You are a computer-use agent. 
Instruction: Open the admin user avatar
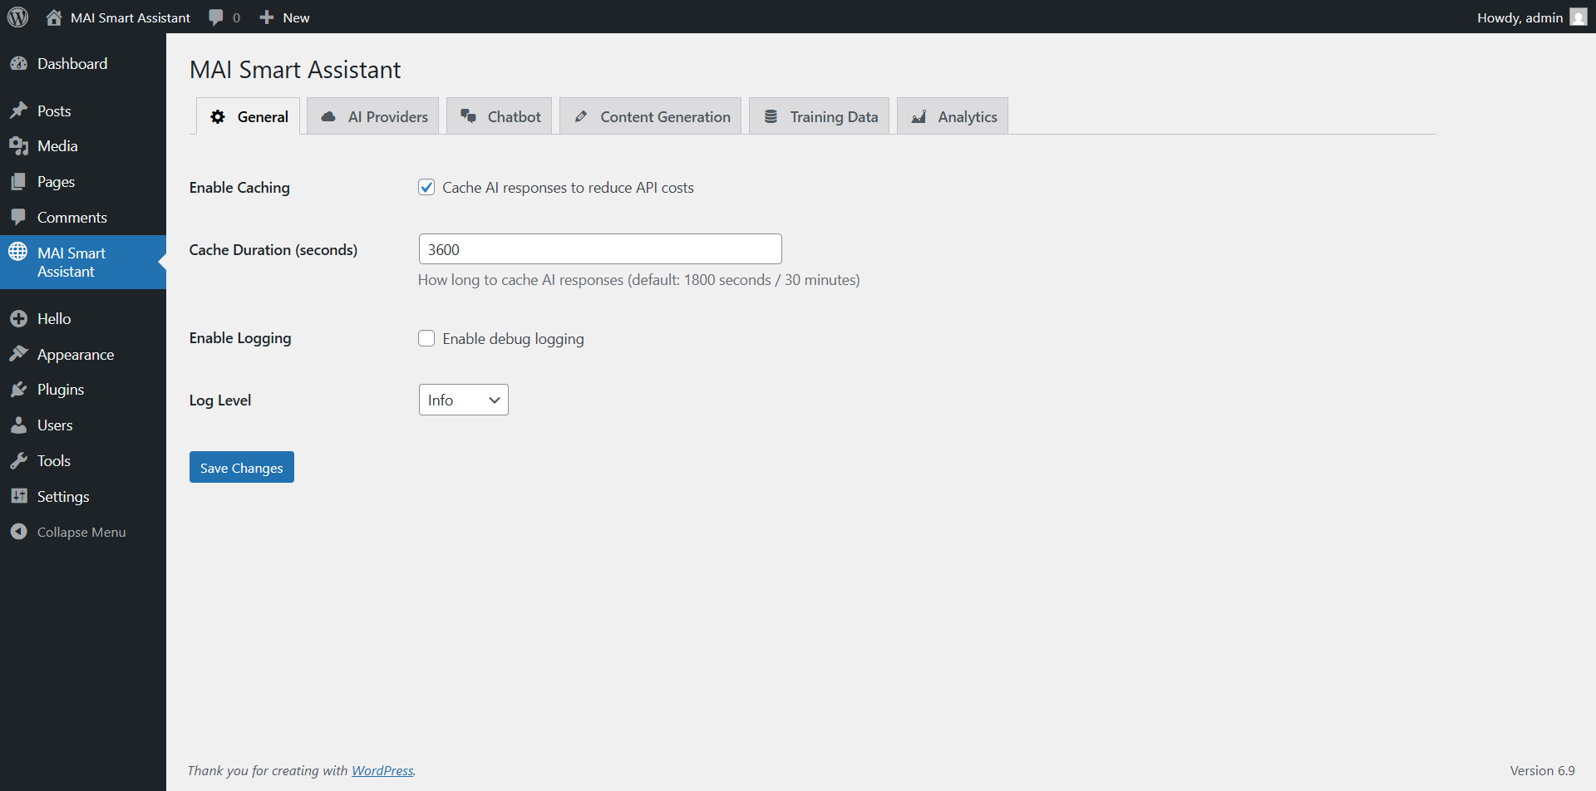click(x=1578, y=17)
